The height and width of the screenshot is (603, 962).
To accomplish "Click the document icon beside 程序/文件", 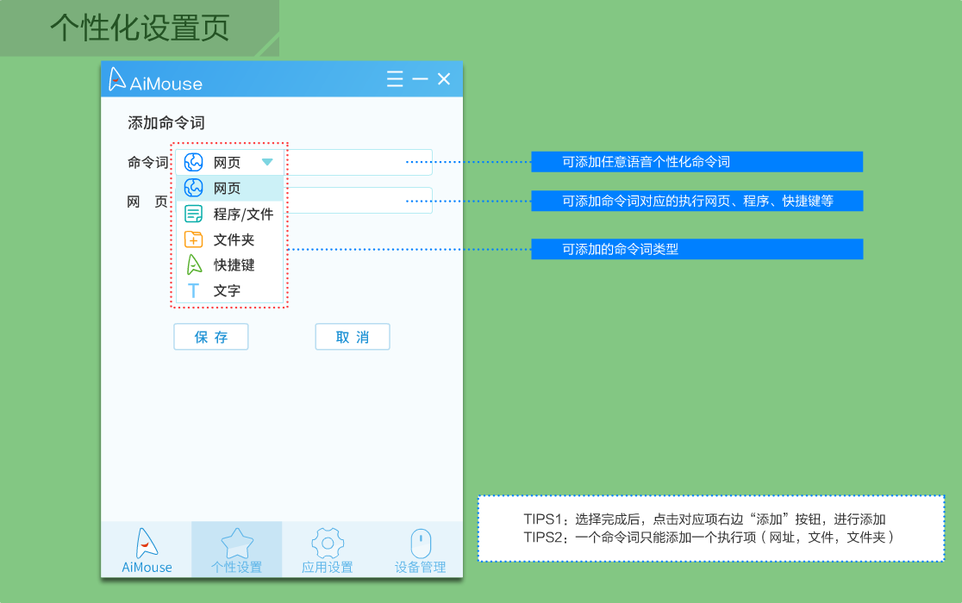I will [194, 214].
